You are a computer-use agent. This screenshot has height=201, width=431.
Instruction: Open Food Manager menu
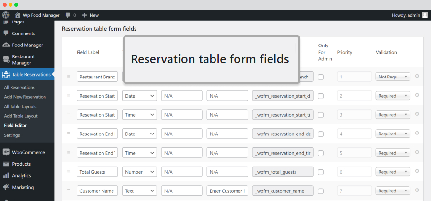click(x=27, y=45)
